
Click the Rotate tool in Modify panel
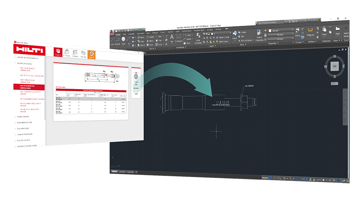pyautogui.click(x=150, y=37)
